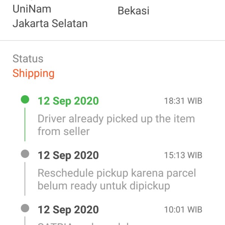Tap the Reschedule pickup karena parcel description
The image size is (225, 225).
117,179
